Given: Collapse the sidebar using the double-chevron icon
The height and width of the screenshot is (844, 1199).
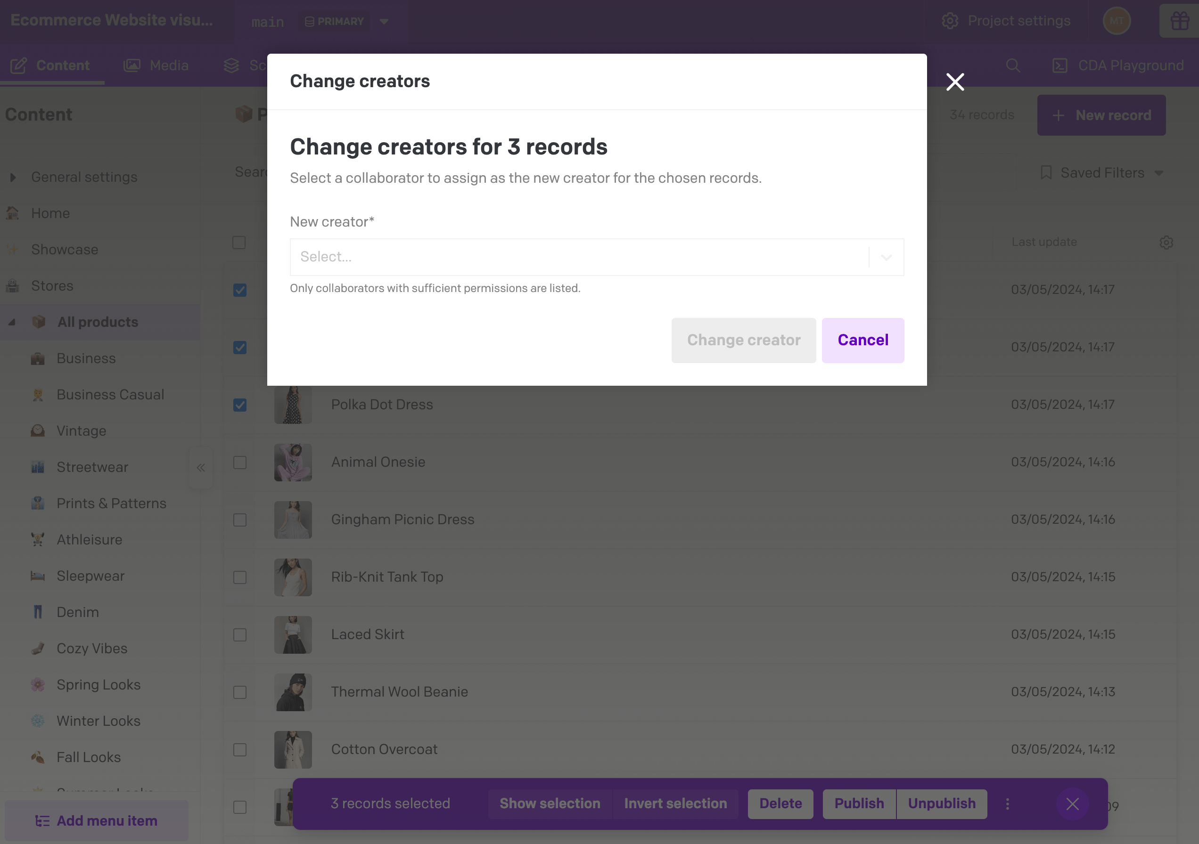Looking at the screenshot, I should point(200,468).
